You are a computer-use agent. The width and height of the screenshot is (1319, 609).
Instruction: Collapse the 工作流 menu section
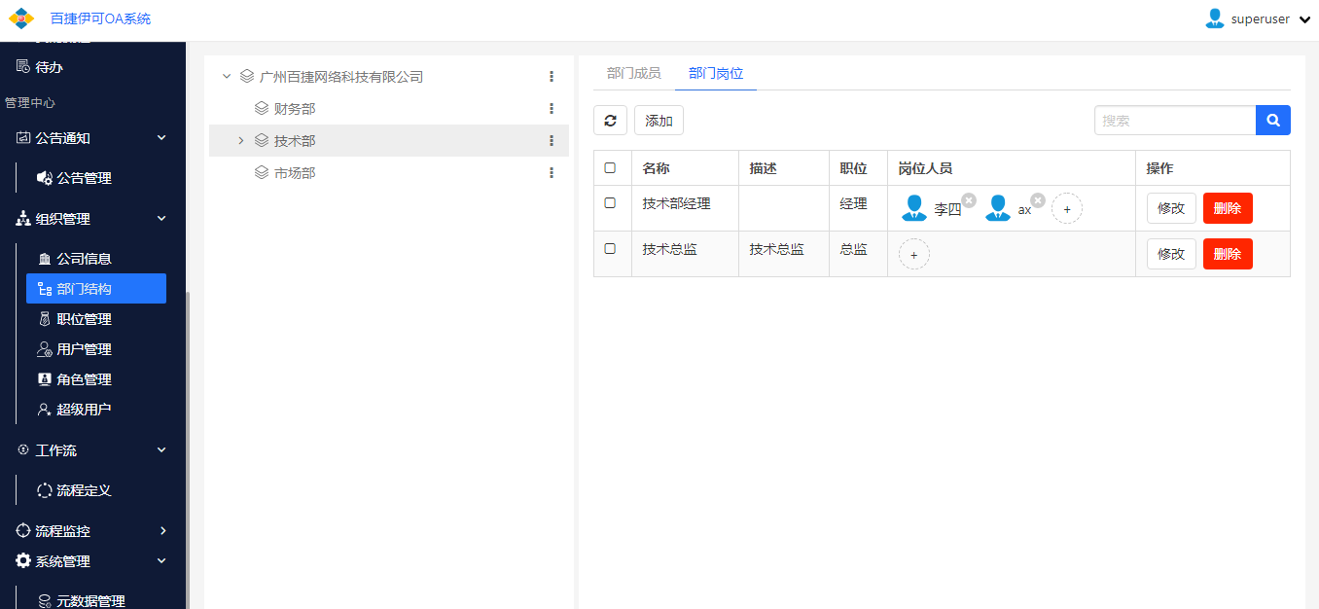coord(161,450)
